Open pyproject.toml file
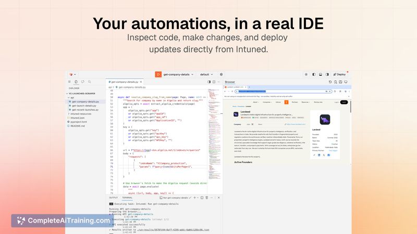 (x=79, y=122)
